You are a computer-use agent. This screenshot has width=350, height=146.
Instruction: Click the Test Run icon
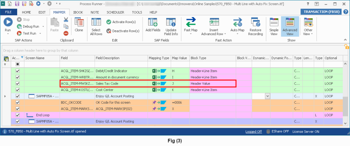point(19,34)
